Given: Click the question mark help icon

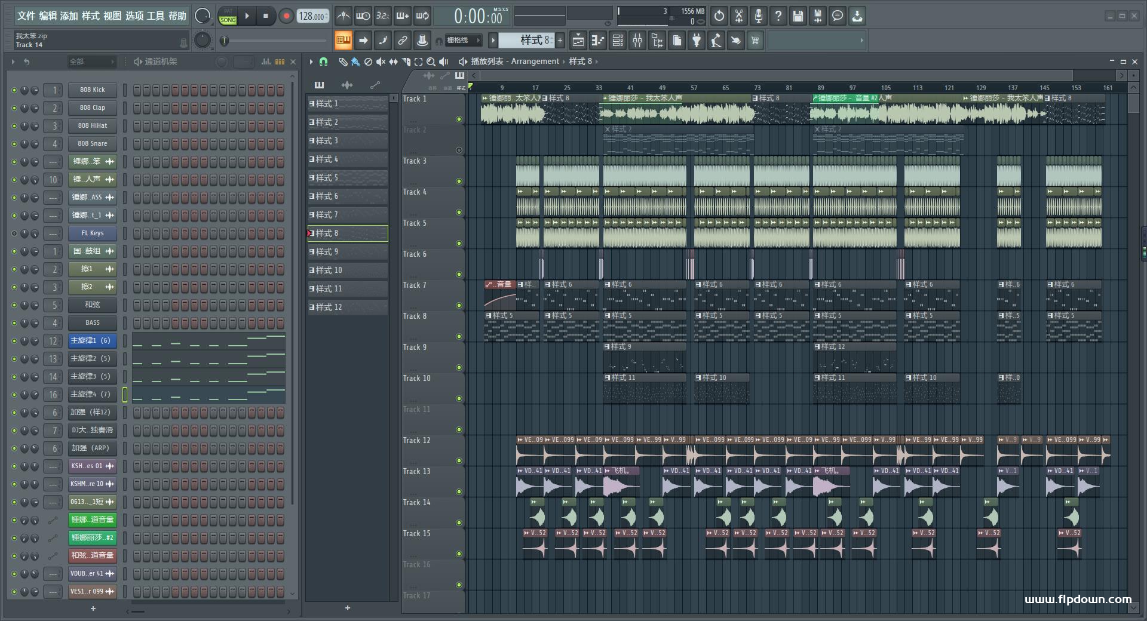Looking at the screenshot, I should (x=778, y=16).
